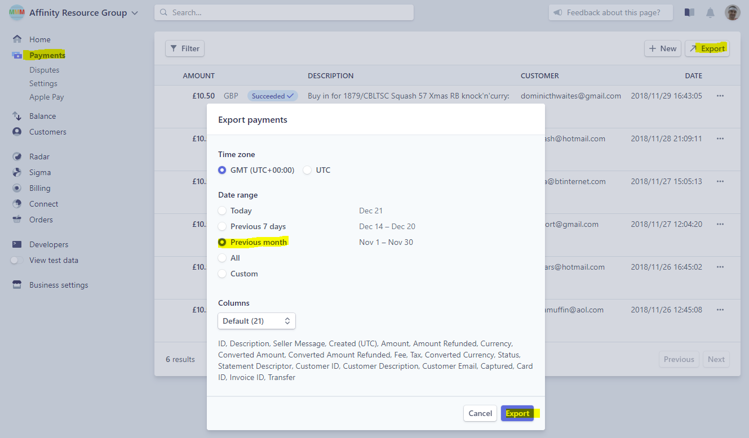
Task: Click Feedback about this page button
Action: [x=611, y=12]
